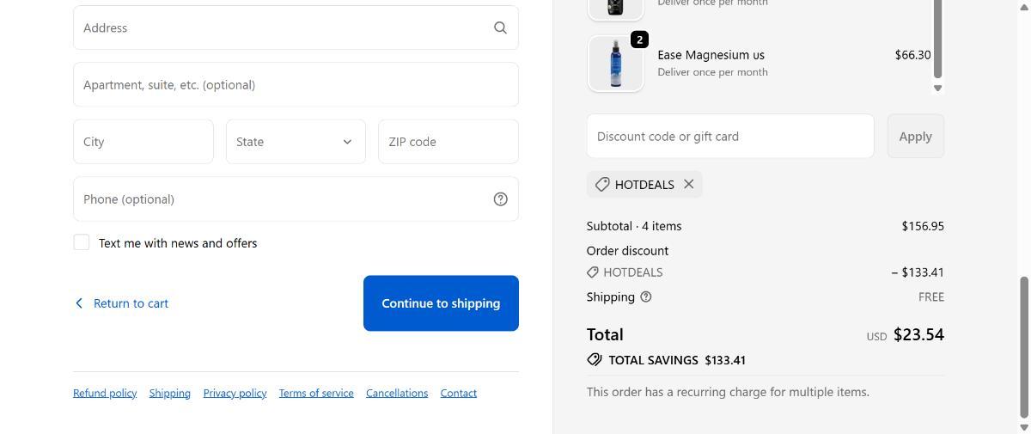The height and width of the screenshot is (434, 1031).
Task: Click the address search magnifier icon
Action: tap(500, 28)
